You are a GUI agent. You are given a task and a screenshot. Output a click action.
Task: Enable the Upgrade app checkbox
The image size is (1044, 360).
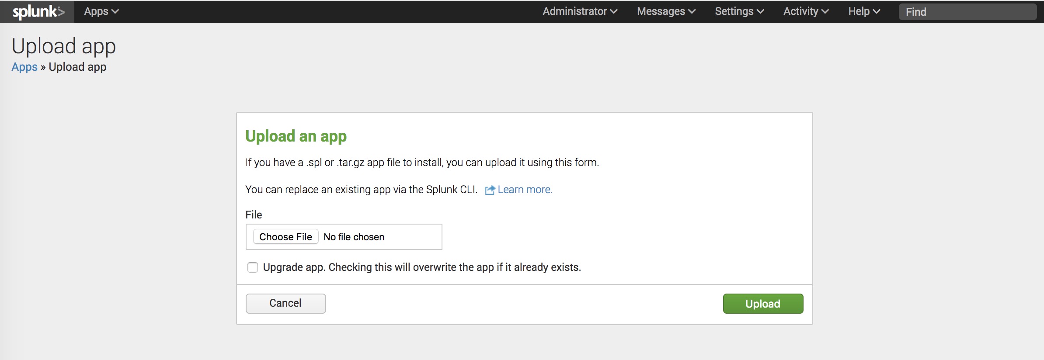click(x=253, y=267)
